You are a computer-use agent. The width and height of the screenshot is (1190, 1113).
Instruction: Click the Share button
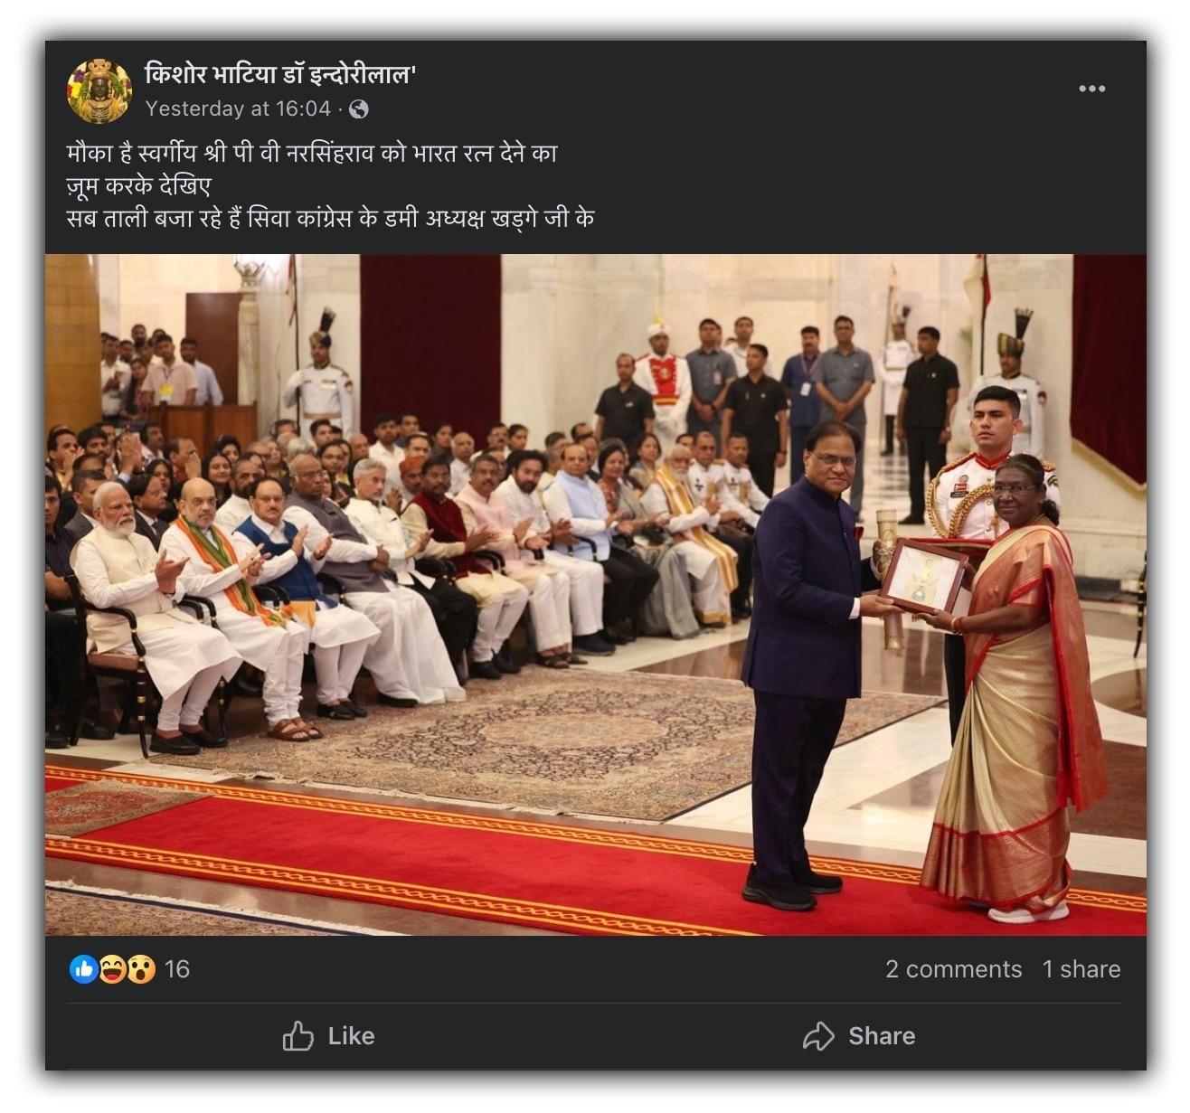point(859,1036)
